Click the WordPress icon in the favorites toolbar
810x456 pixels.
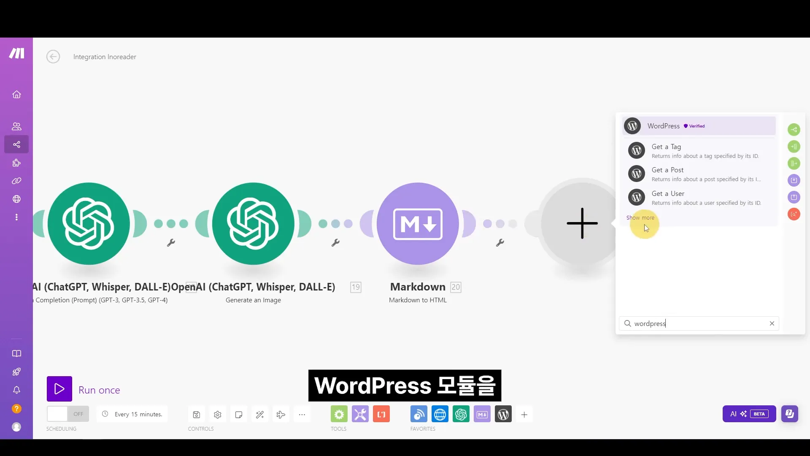(503, 414)
